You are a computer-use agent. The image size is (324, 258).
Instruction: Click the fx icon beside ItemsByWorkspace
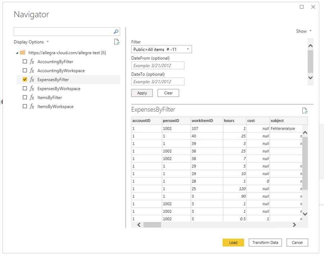[32, 106]
